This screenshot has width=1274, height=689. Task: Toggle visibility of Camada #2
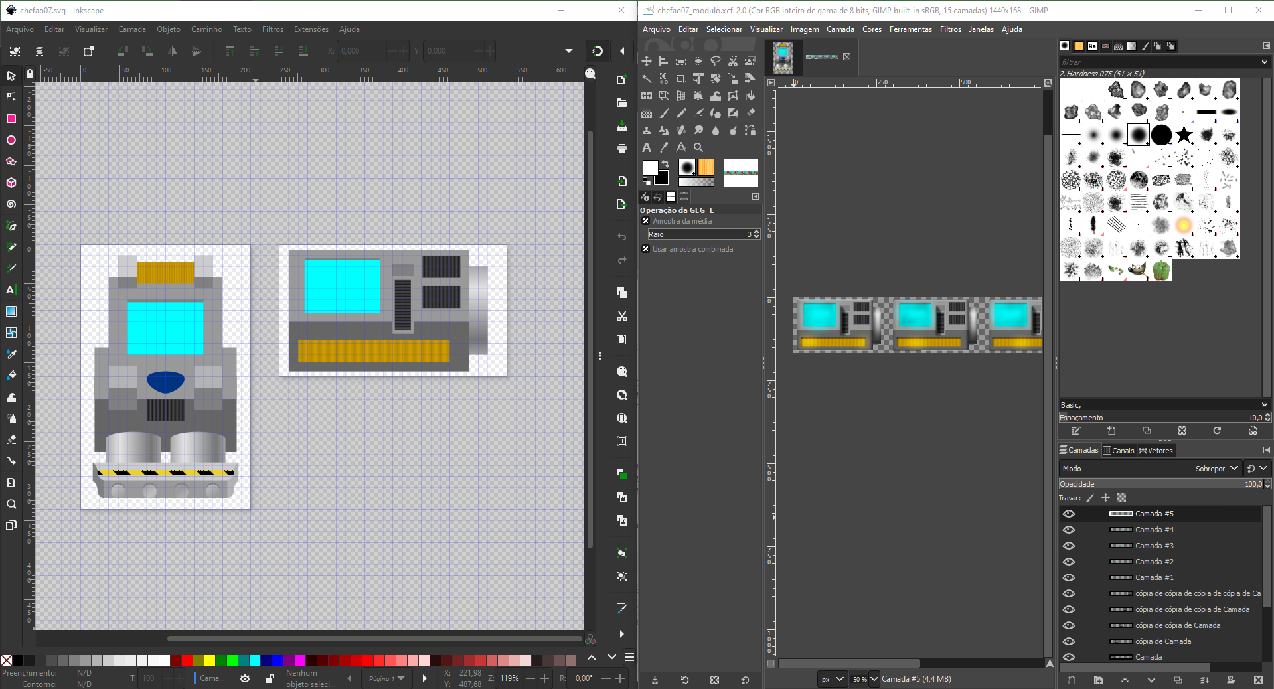pos(1069,562)
